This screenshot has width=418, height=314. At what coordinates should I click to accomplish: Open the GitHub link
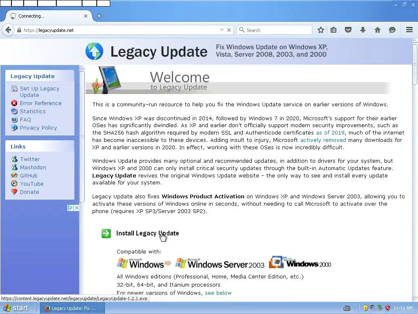pyautogui.click(x=29, y=176)
